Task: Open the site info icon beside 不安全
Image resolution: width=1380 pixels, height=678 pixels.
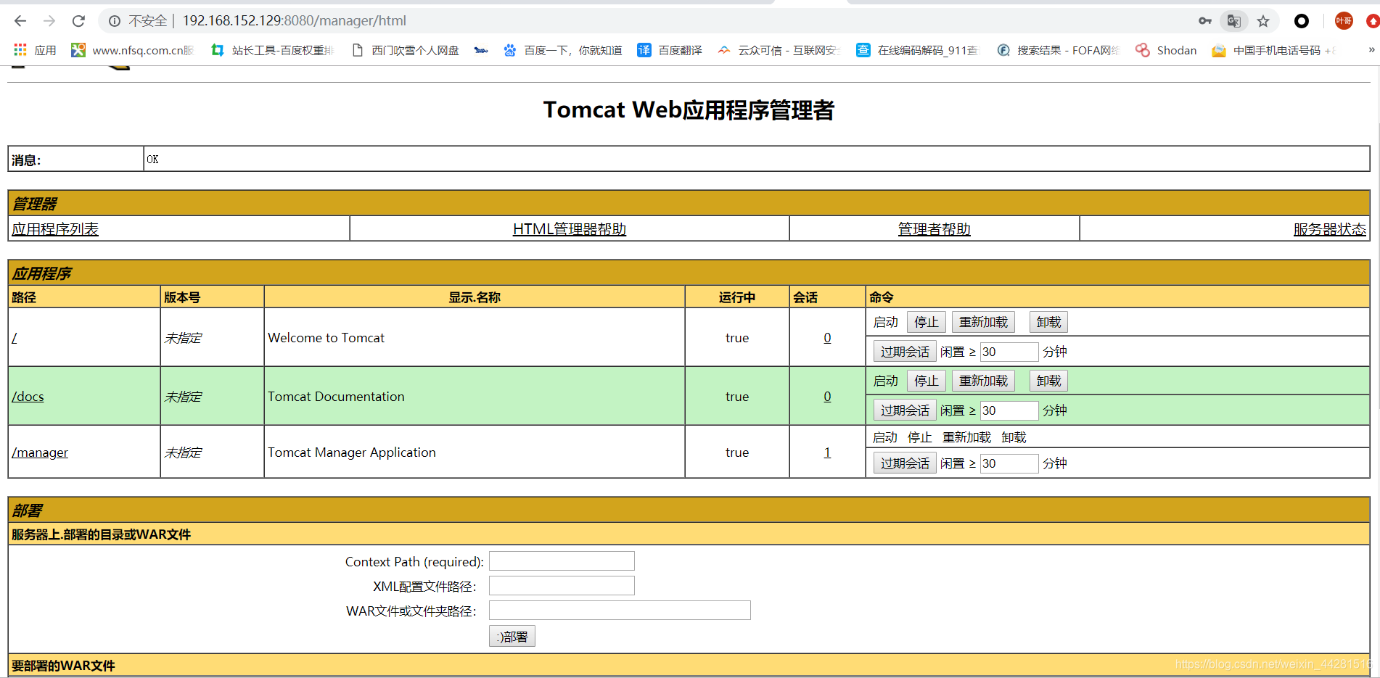Action: 115,21
